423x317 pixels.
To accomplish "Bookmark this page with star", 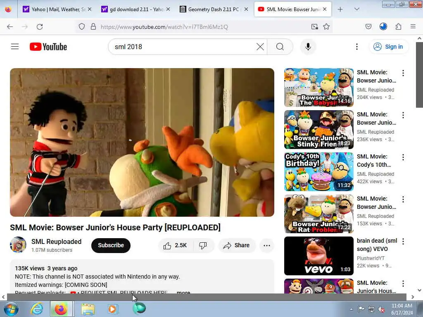I will (326, 27).
